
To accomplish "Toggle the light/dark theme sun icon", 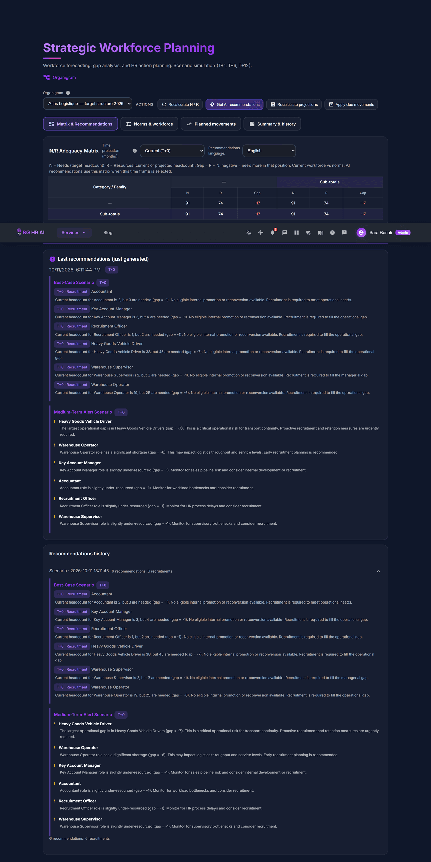I will tap(261, 233).
